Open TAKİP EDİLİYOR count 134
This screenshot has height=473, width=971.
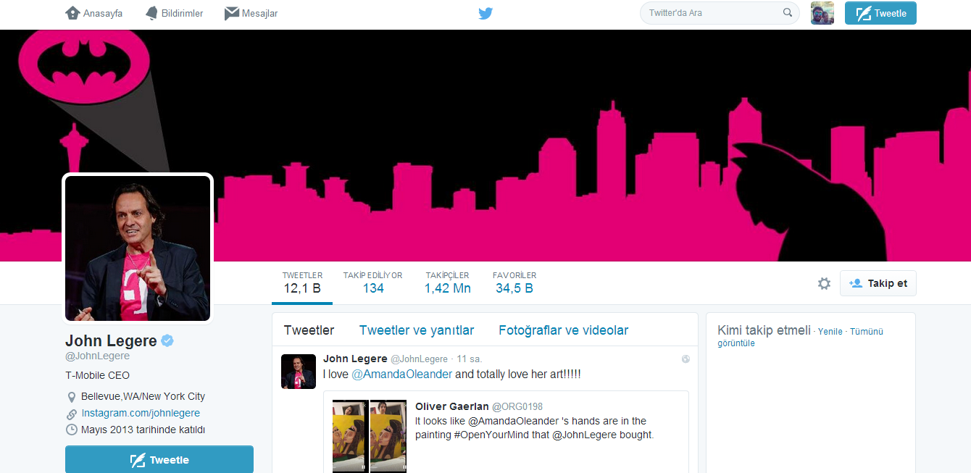pyautogui.click(x=373, y=283)
